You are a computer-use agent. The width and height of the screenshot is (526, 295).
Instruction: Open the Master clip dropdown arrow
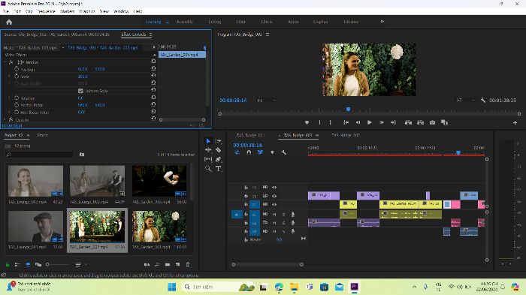pyautogui.click(x=62, y=47)
